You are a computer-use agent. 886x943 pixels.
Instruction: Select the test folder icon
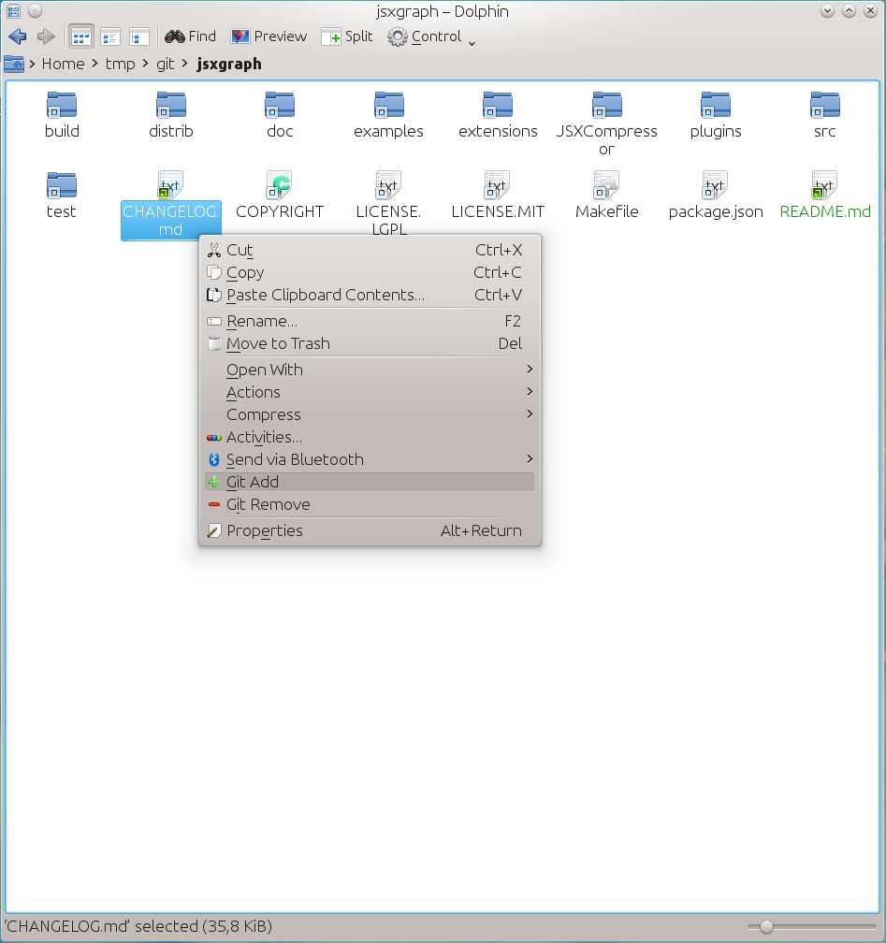[62, 184]
